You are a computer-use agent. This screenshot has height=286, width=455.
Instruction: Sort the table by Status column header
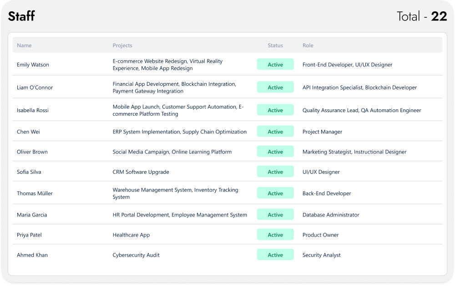(275, 45)
